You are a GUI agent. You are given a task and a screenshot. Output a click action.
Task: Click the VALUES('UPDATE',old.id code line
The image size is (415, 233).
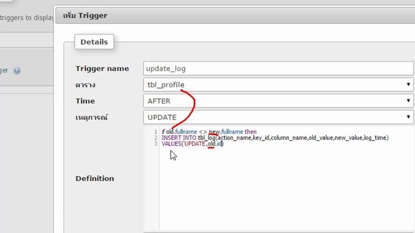(x=193, y=144)
